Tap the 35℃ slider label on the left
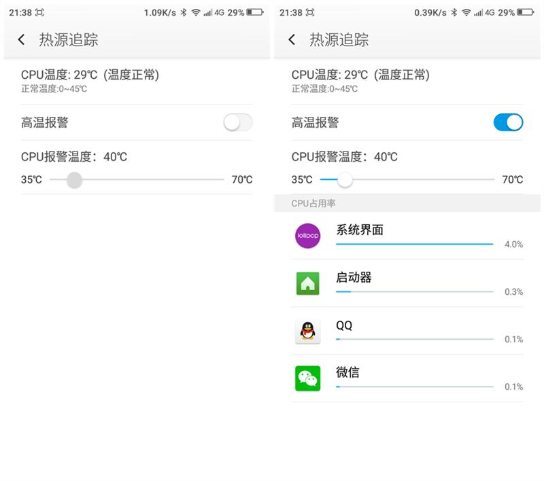 point(31,179)
